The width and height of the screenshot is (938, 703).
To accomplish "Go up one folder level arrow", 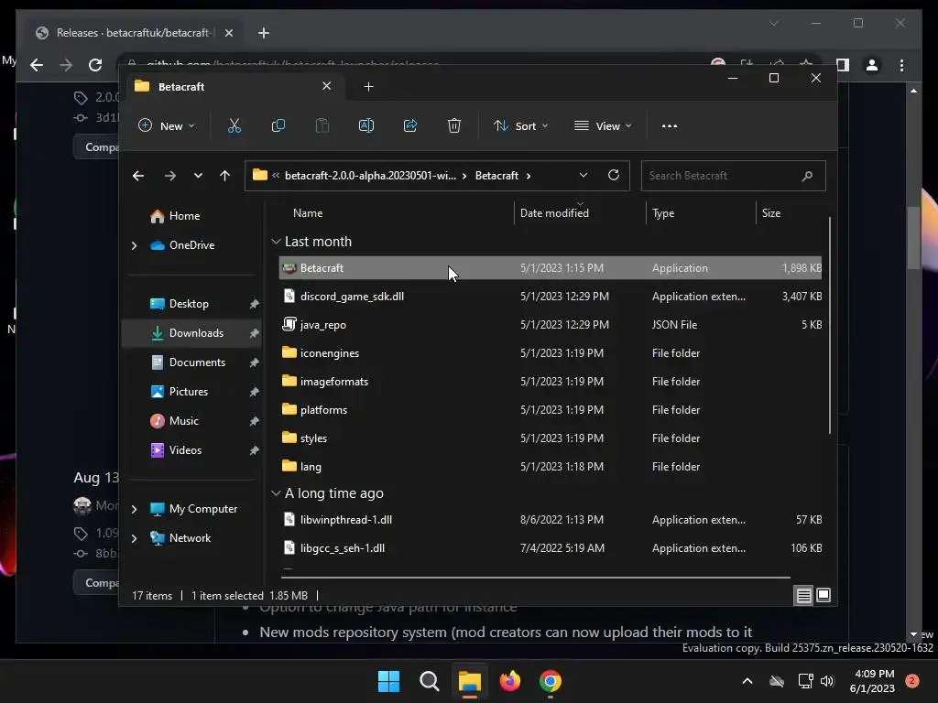I will [x=224, y=176].
